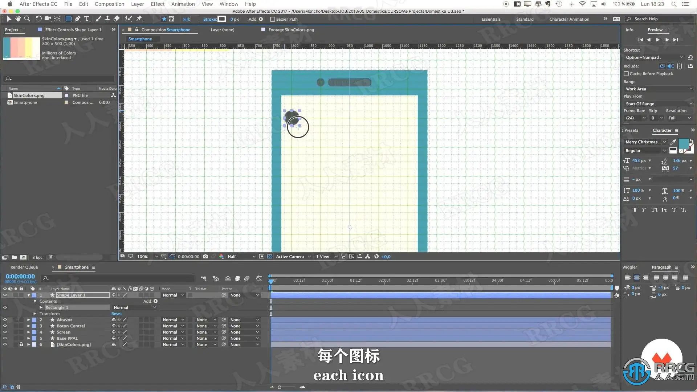Select the Zoom tool in toolbar

click(27, 19)
